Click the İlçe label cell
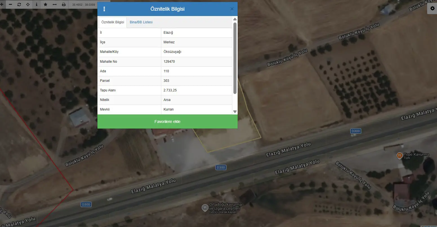The image size is (437, 227). [129, 42]
